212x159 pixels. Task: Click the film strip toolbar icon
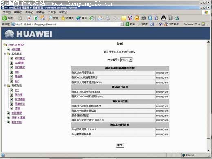[170, 18]
